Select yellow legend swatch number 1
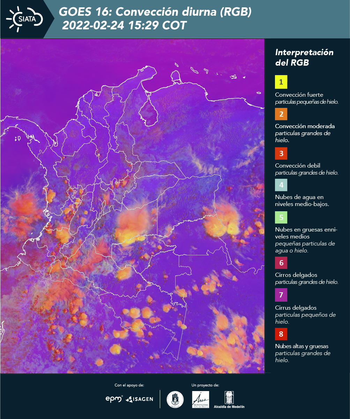The height and width of the screenshot is (419, 350). click(281, 82)
